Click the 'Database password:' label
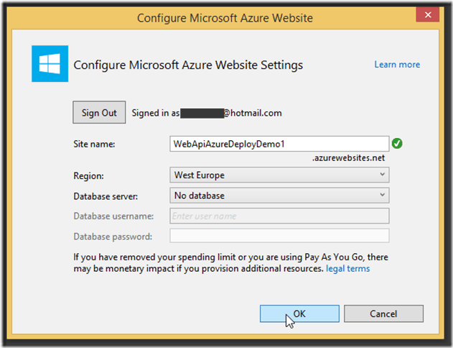This screenshot has height=348, width=453. click(113, 237)
